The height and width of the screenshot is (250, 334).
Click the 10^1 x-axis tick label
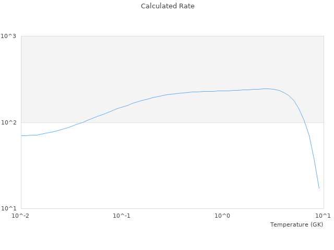323,216
